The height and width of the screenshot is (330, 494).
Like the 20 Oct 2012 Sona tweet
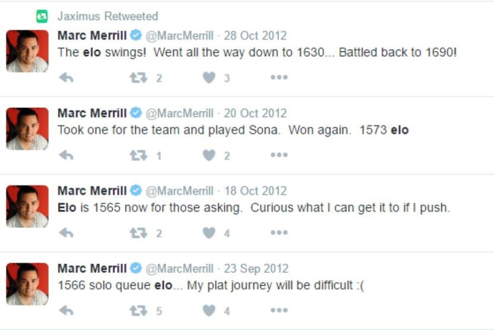coord(209,155)
